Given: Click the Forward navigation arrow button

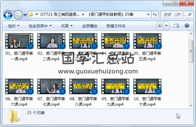Looking at the screenshot, I should tap(18, 14).
